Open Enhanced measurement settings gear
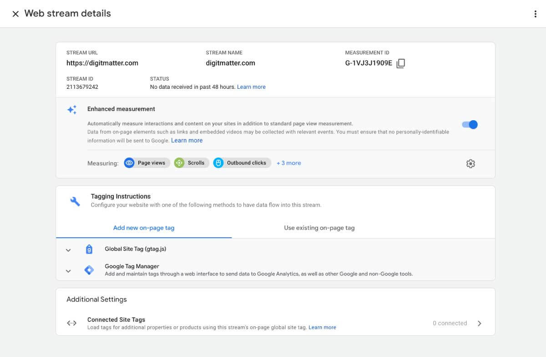 pos(470,163)
